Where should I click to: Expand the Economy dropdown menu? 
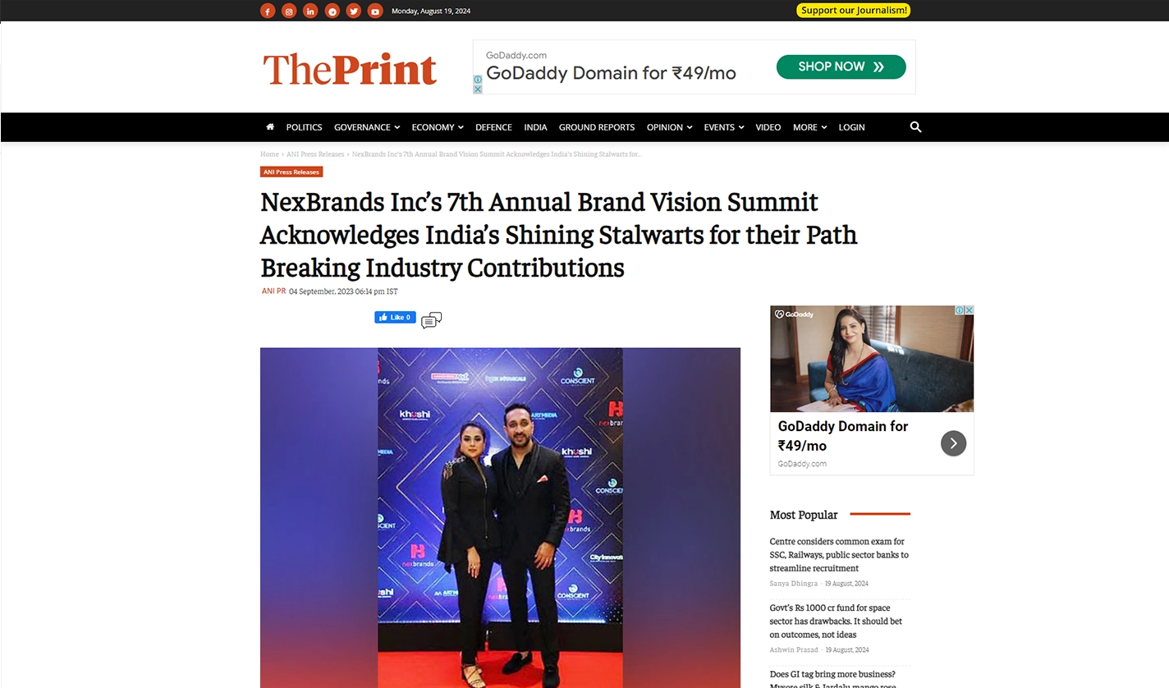click(x=438, y=127)
